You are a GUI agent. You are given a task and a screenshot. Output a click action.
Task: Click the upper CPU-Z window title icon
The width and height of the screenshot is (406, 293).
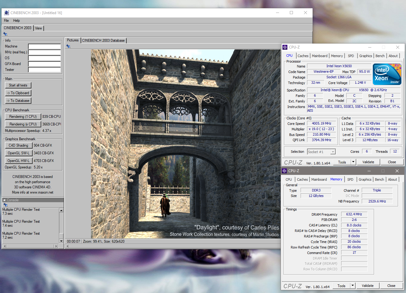click(285, 47)
